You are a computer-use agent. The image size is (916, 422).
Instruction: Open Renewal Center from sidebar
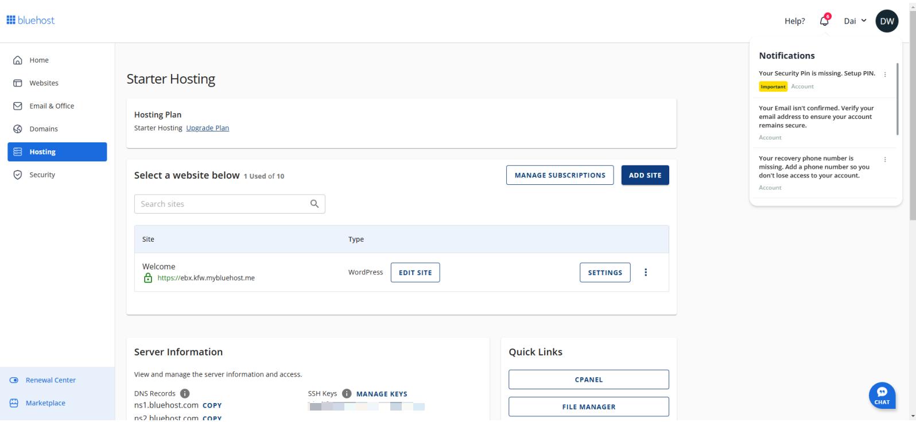pyautogui.click(x=51, y=380)
